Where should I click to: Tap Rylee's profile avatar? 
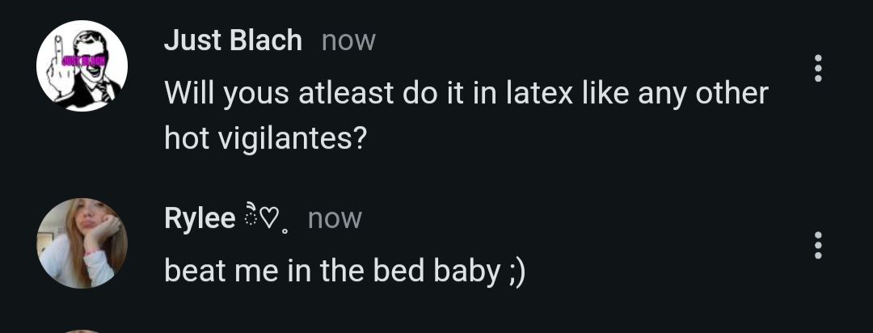pyautogui.click(x=82, y=242)
